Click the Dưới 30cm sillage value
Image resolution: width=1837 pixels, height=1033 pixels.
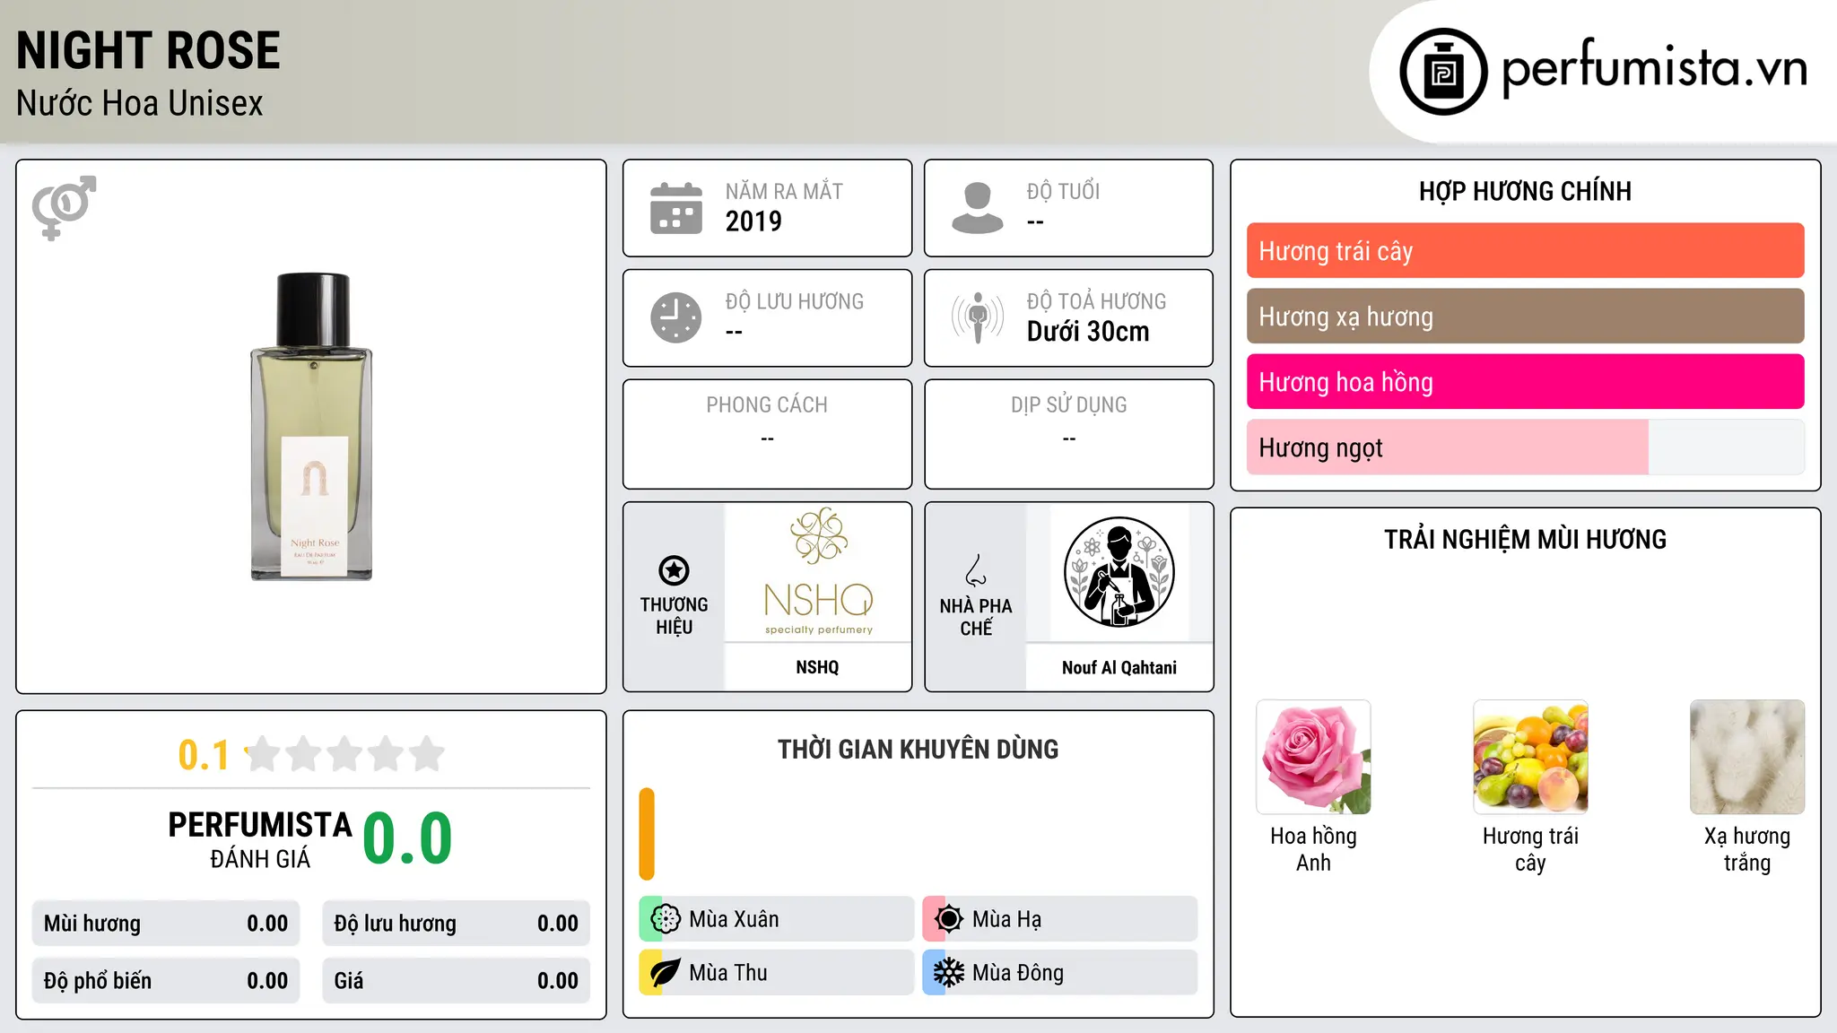point(1088,332)
